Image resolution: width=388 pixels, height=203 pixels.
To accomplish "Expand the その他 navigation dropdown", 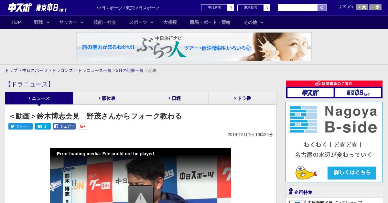I will point(253,22).
